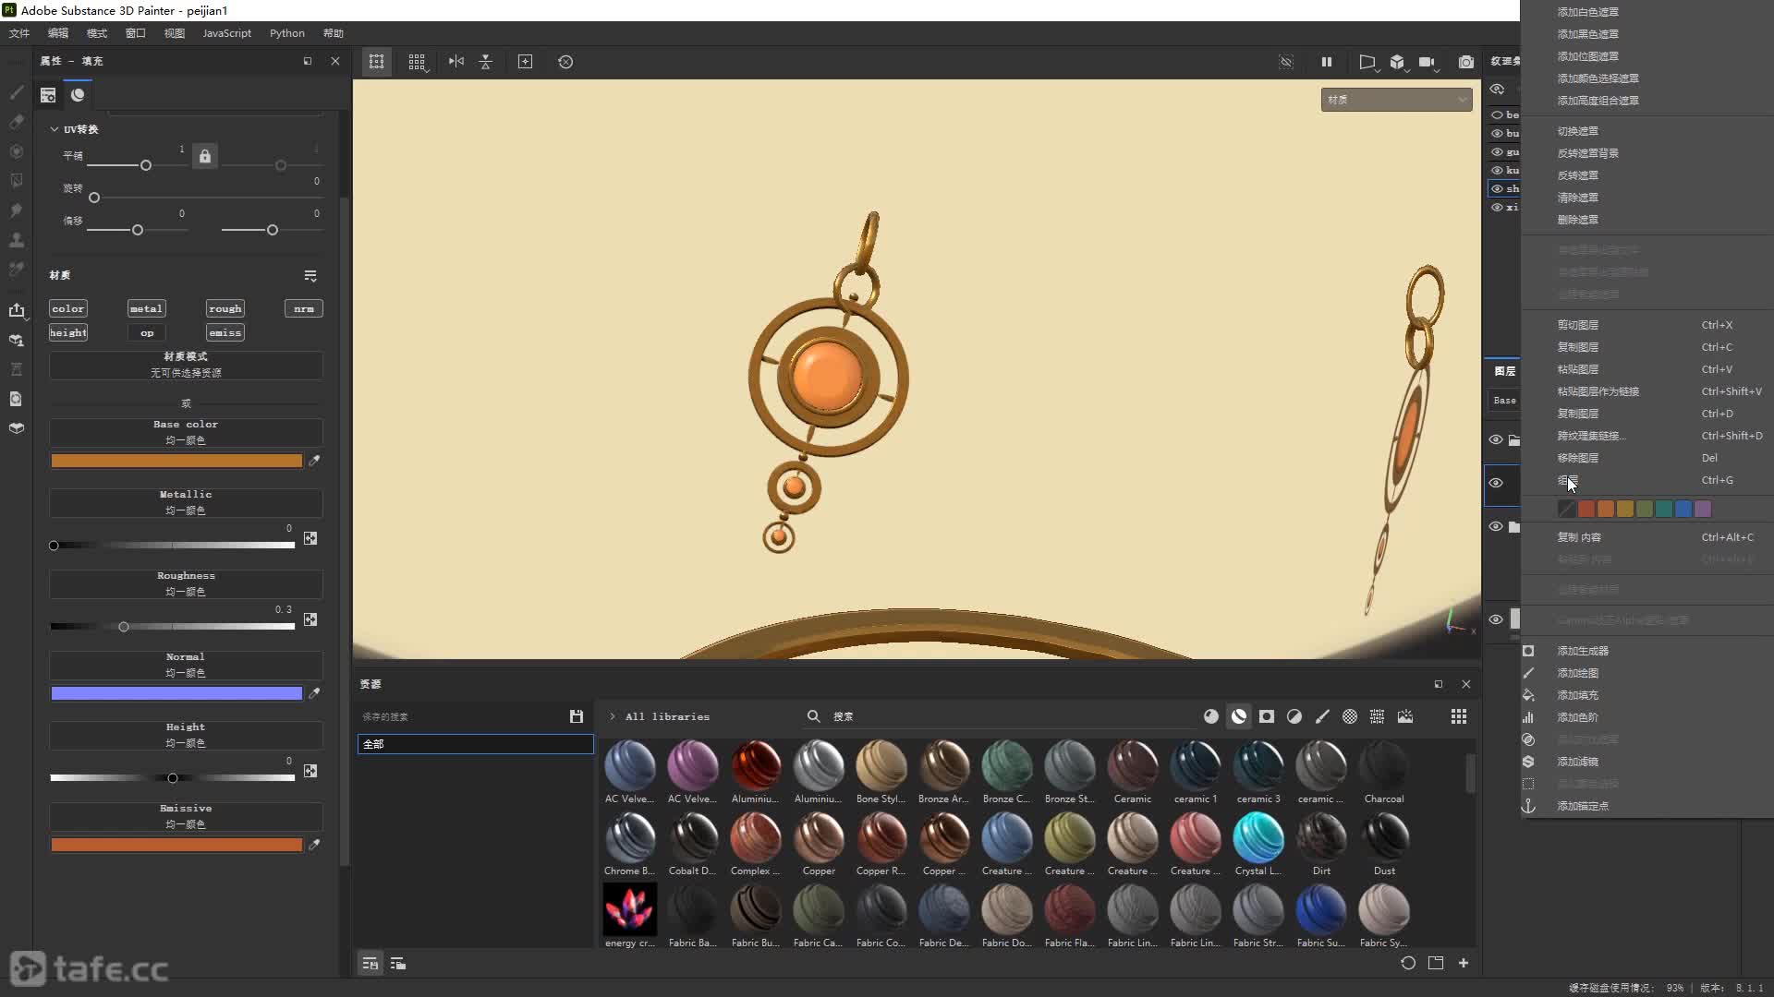Image resolution: width=1774 pixels, height=997 pixels.
Task: Open the material channel options menu icon
Action: [x=310, y=276]
